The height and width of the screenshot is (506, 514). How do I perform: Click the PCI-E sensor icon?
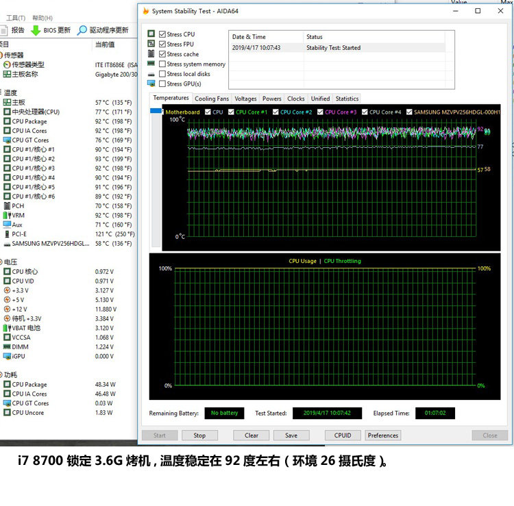[7, 234]
